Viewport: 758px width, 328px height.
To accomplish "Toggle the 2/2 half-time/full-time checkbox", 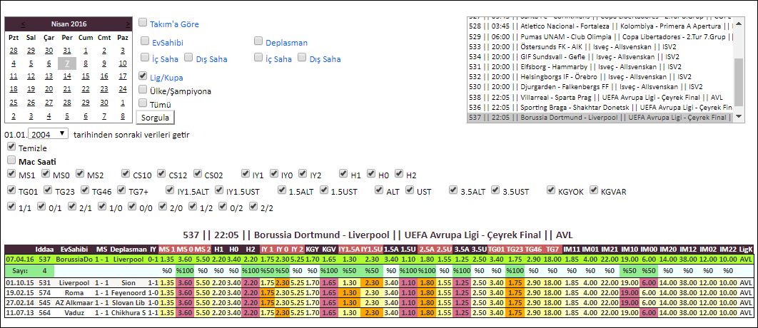I will [x=253, y=206].
